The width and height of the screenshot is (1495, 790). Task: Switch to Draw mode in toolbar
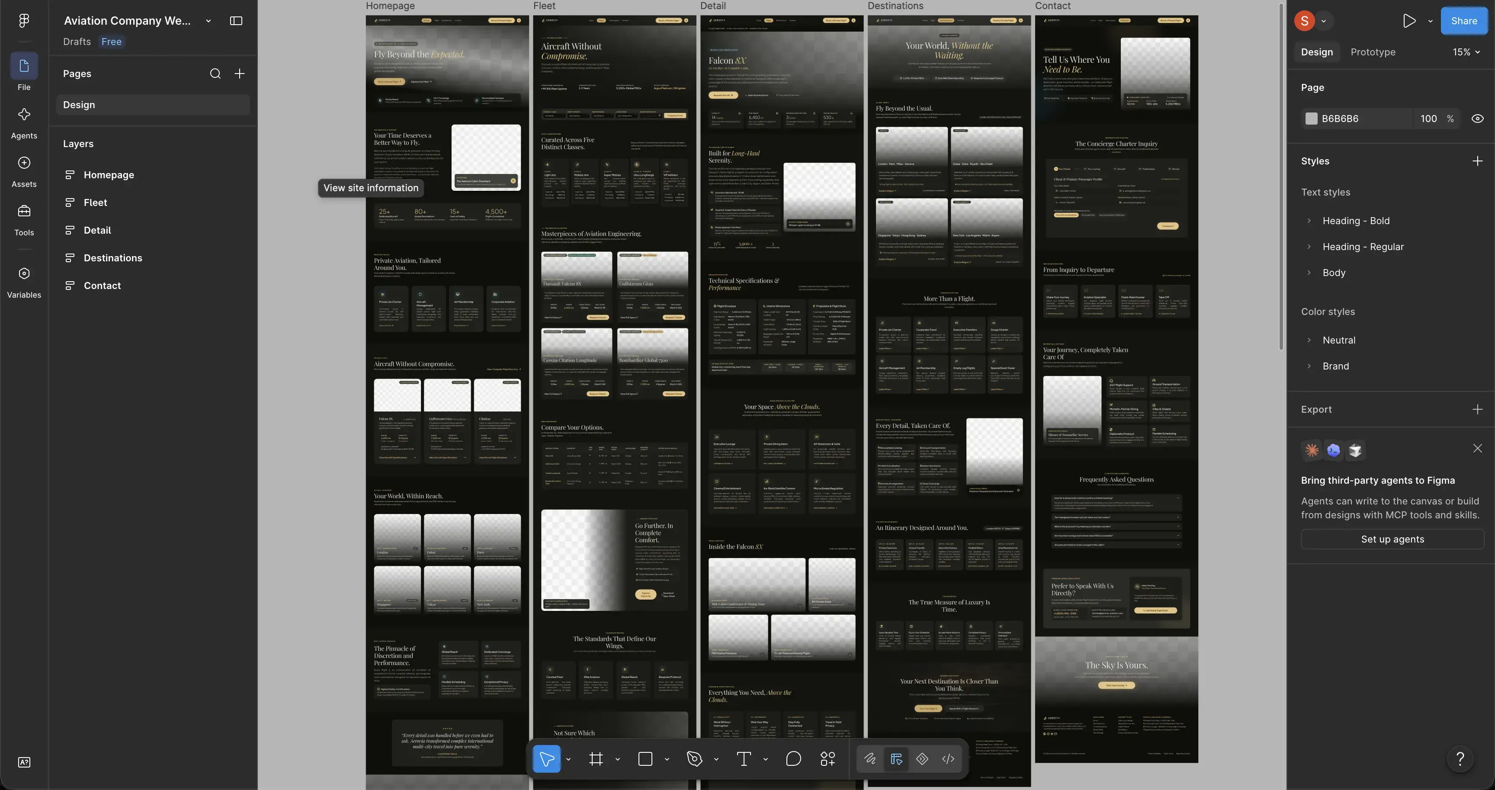coord(869,759)
